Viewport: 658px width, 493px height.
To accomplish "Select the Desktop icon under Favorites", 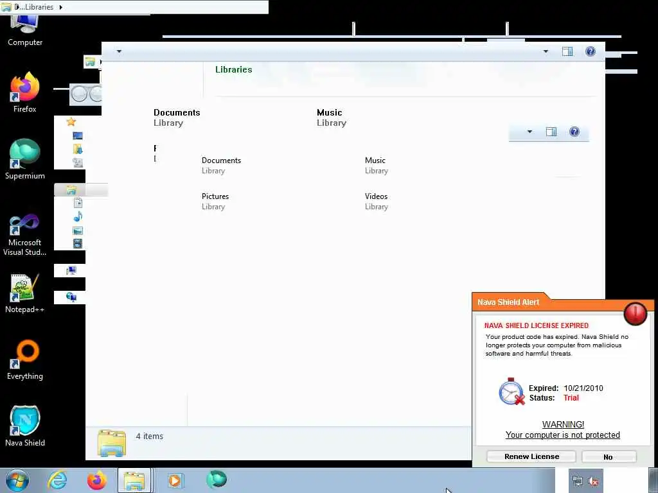I will pyautogui.click(x=78, y=136).
